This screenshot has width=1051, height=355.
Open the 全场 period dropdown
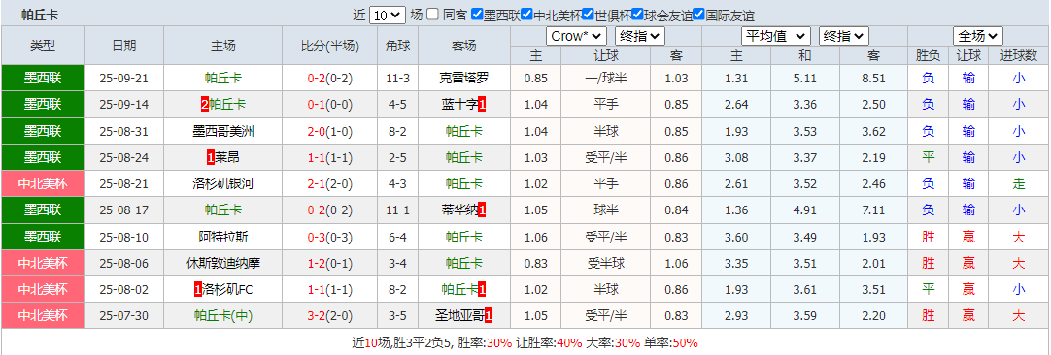978,36
